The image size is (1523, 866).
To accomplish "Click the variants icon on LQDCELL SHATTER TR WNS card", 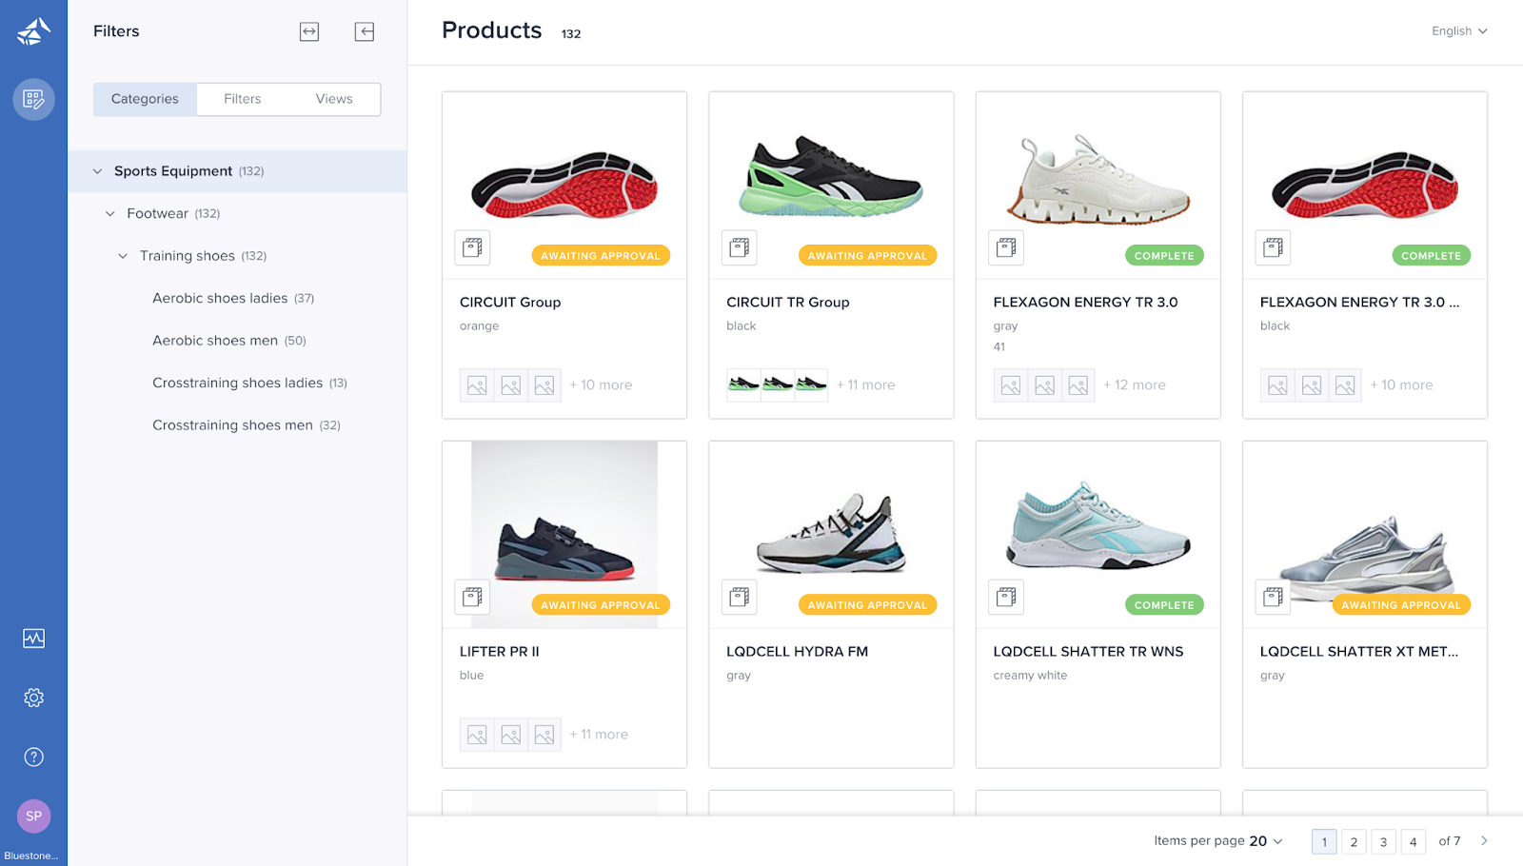I will pos(1006,597).
